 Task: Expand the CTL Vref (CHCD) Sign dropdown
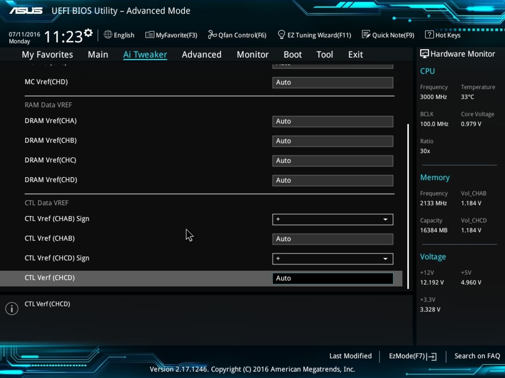click(x=333, y=259)
